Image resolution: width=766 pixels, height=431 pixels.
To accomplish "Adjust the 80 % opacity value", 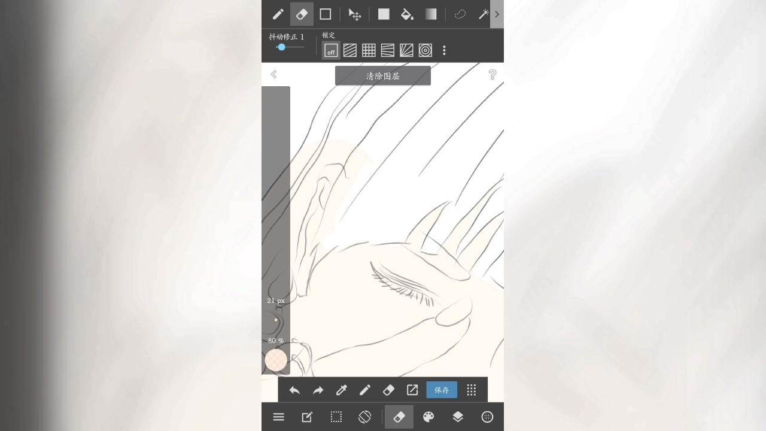I will (x=276, y=341).
